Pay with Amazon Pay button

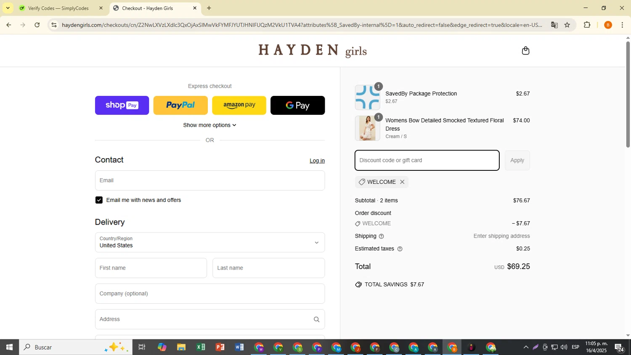pos(239,105)
